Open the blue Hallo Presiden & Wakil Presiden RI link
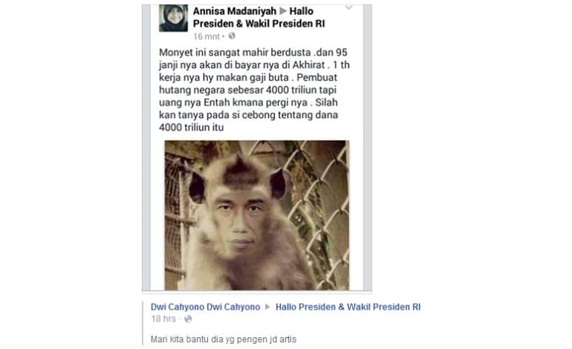This screenshot has width=572, height=349. click(348, 307)
